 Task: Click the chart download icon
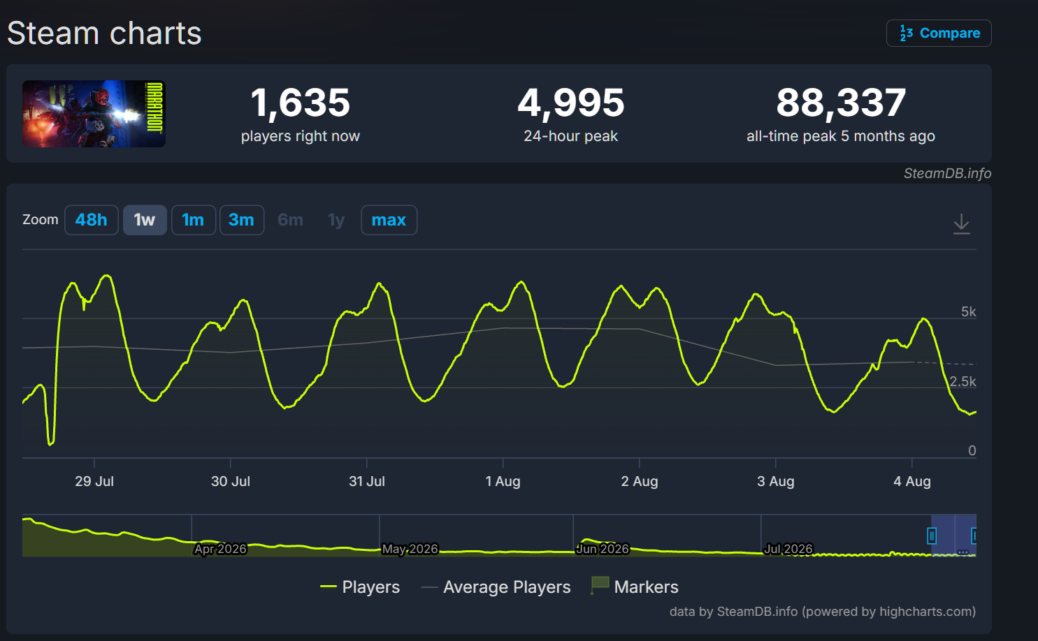[961, 223]
